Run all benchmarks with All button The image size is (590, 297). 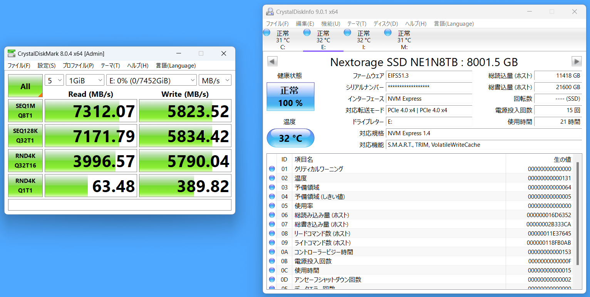point(25,86)
